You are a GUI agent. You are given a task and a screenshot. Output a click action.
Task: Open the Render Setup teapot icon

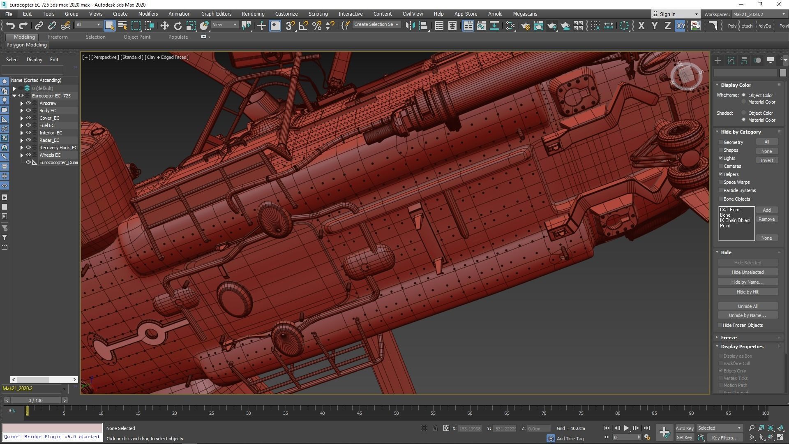point(525,26)
